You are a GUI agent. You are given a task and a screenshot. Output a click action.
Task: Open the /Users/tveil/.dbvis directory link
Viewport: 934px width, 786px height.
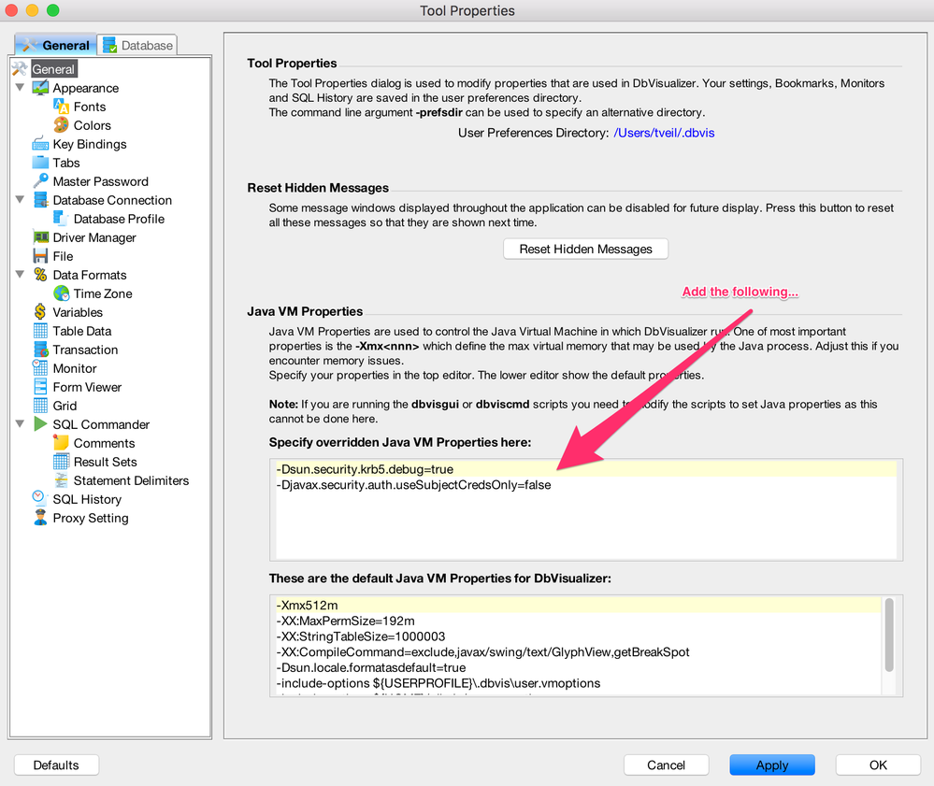tap(664, 133)
